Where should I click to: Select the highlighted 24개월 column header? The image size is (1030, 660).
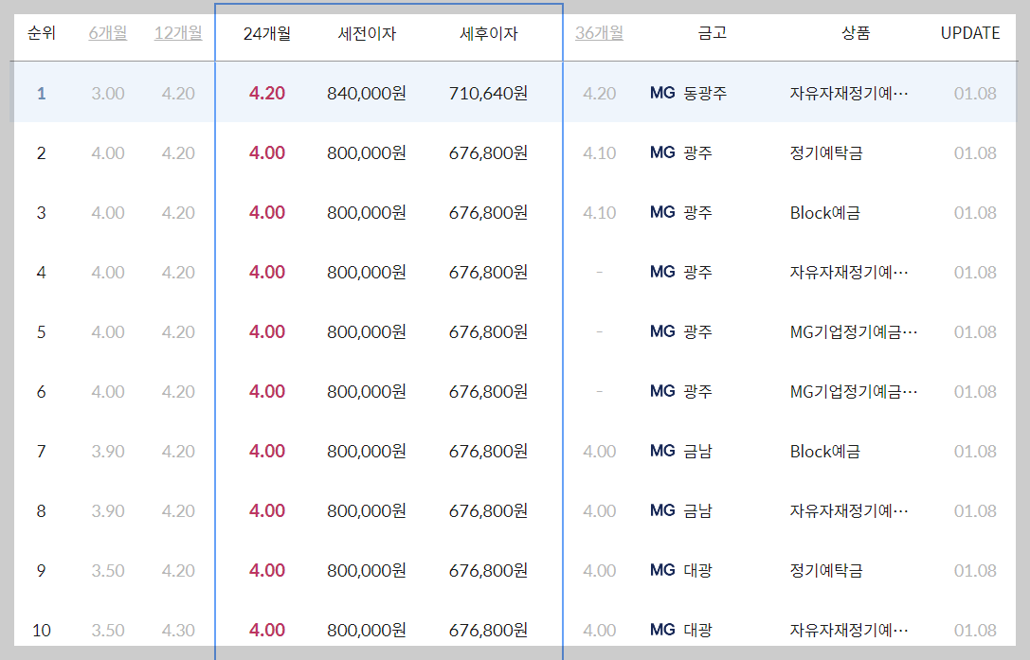266,33
